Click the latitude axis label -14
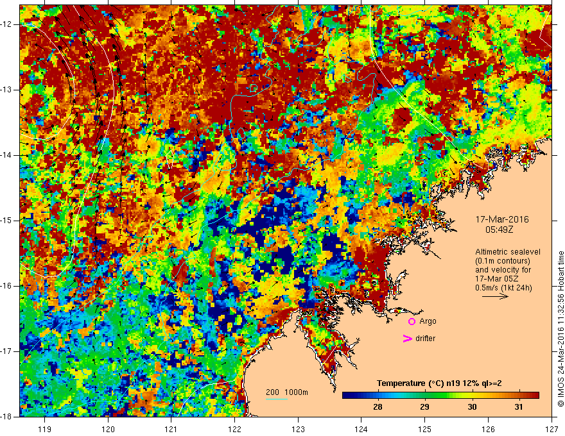Screen dimensions: 565x436 [x=6, y=155]
